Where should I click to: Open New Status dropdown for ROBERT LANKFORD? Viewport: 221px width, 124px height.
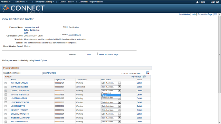[x=111, y=118]
